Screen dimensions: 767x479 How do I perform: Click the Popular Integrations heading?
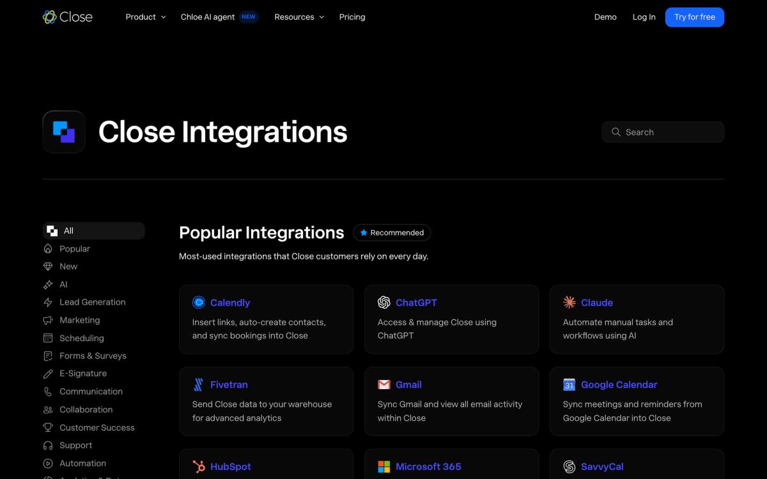click(261, 232)
